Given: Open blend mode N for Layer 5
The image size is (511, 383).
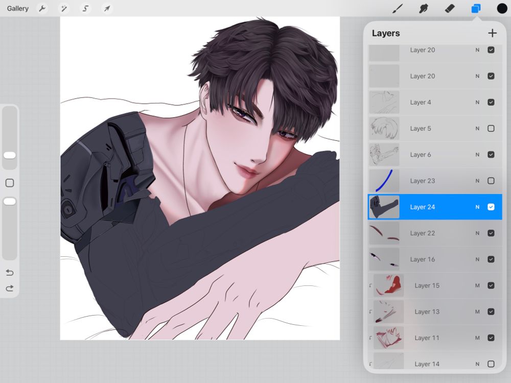Looking at the screenshot, I should click(x=477, y=128).
